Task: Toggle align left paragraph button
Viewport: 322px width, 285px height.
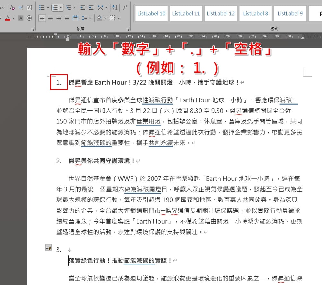Action: (42, 18)
